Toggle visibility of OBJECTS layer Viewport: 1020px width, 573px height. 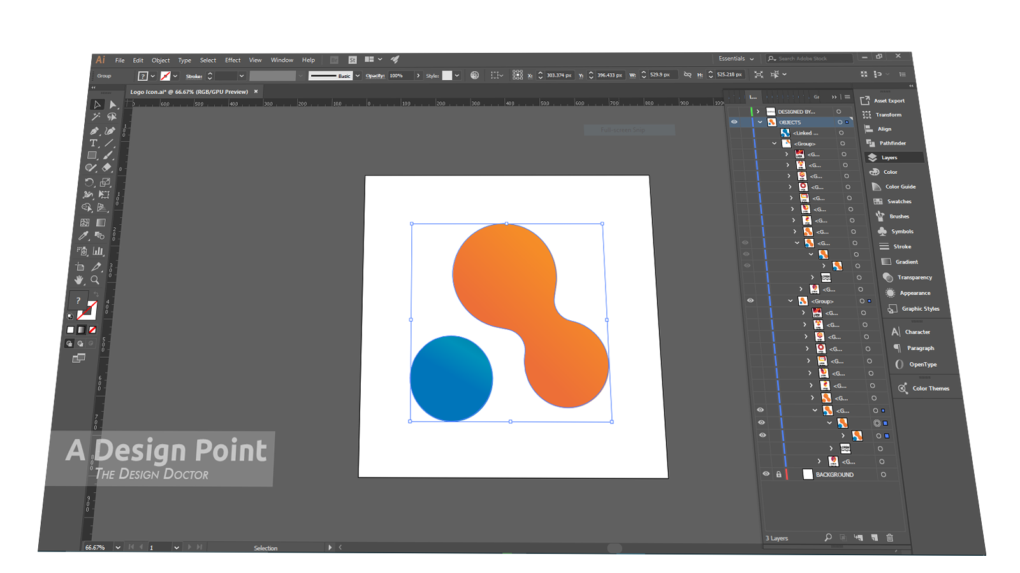click(x=734, y=122)
